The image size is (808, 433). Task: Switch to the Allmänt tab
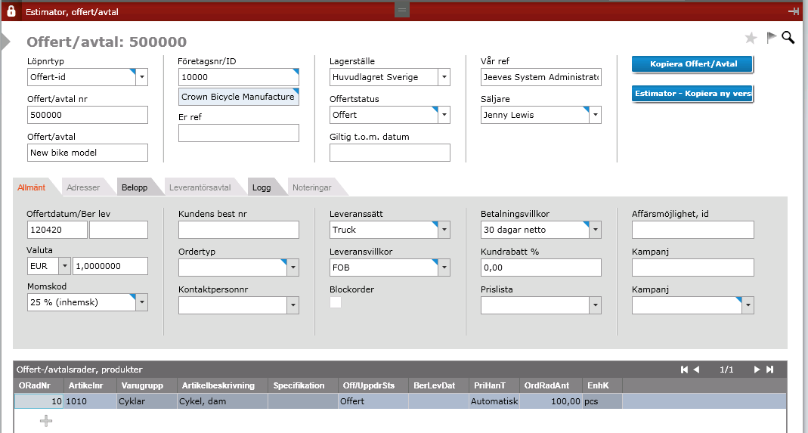[32, 187]
